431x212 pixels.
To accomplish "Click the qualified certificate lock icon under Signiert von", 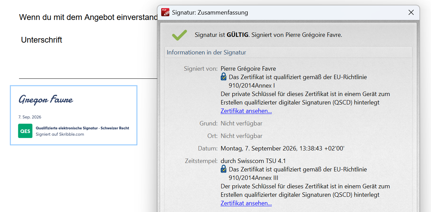I will tap(224, 77).
